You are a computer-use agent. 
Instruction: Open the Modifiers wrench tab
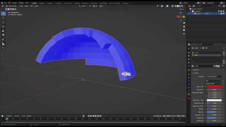(x=189, y=78)
